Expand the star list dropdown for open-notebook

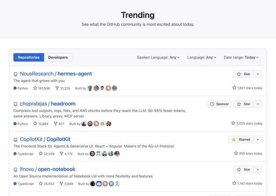click(x=258, y=170)
